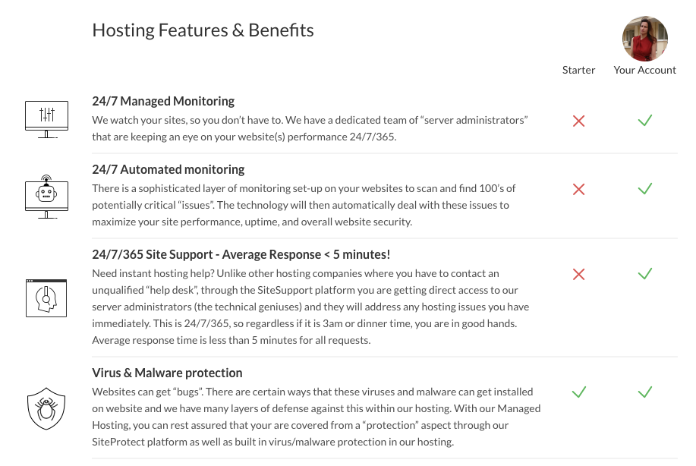Click the account green check for Virus protection
The image size is (696, 466).
[645, 392]
